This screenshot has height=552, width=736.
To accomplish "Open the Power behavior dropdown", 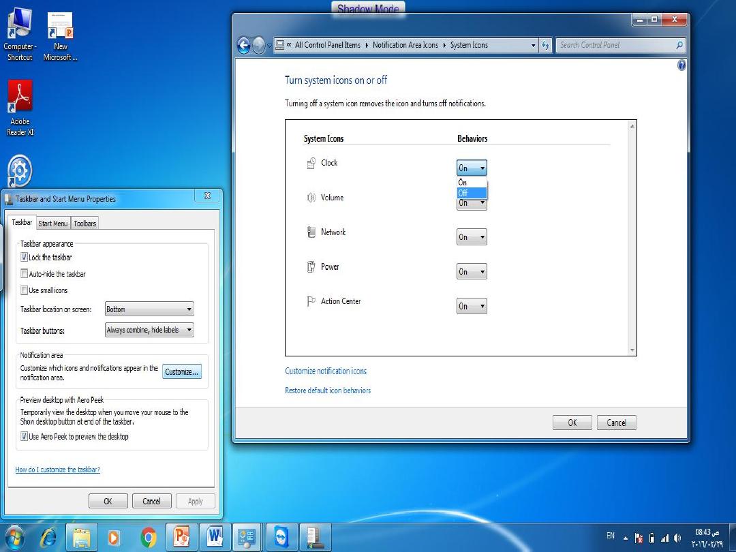I will (x=472, y=271).
